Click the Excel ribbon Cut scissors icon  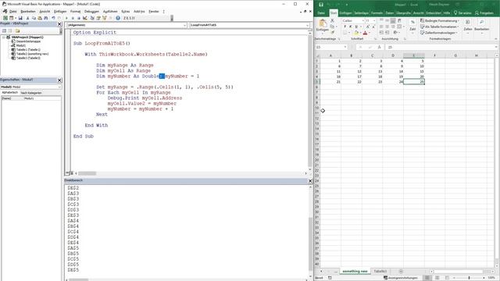(x=332, y=21)
